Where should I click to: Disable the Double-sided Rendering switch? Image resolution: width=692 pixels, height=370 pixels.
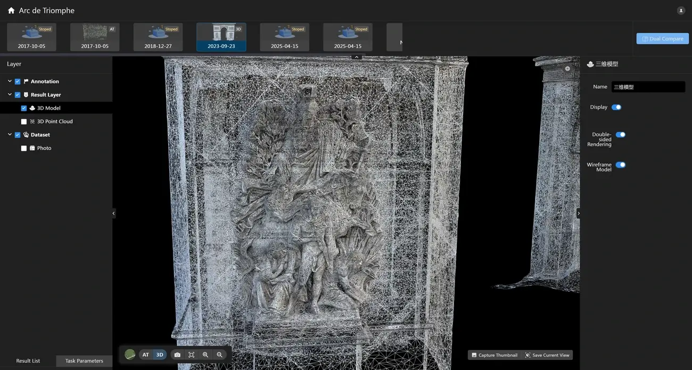coord(620,135)
